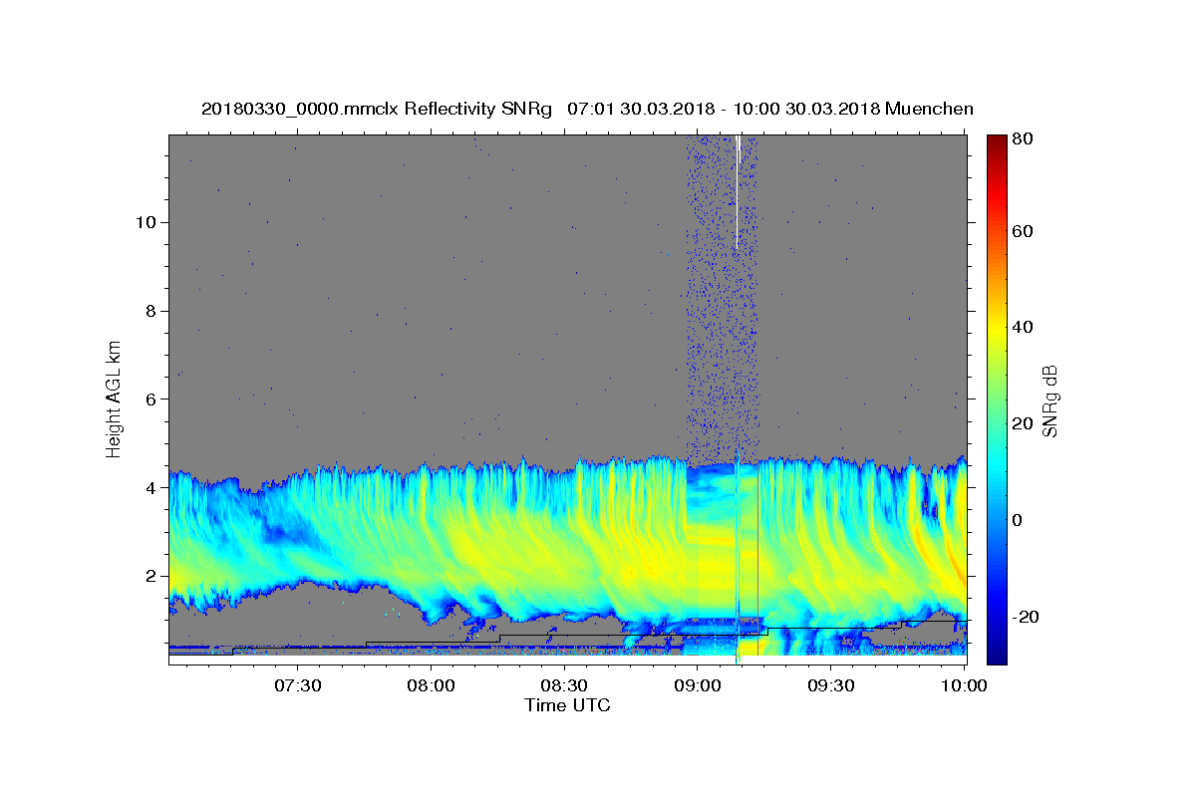Click the colorbar value -20
The width and height of the screenshot is (1196, 797).
click(1025, 618)
